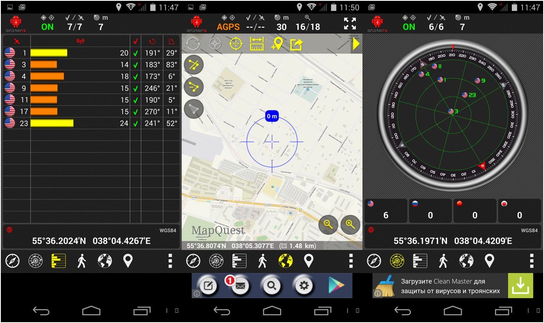Click the yellow signal bar for satellite 23

tap(52, 124)
